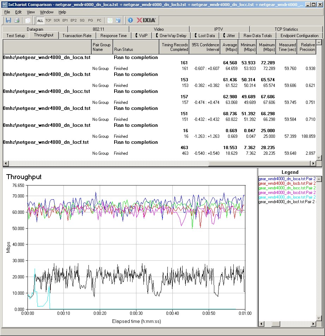Open the View menu
The image size is (325, 336).
click(31, 12)
